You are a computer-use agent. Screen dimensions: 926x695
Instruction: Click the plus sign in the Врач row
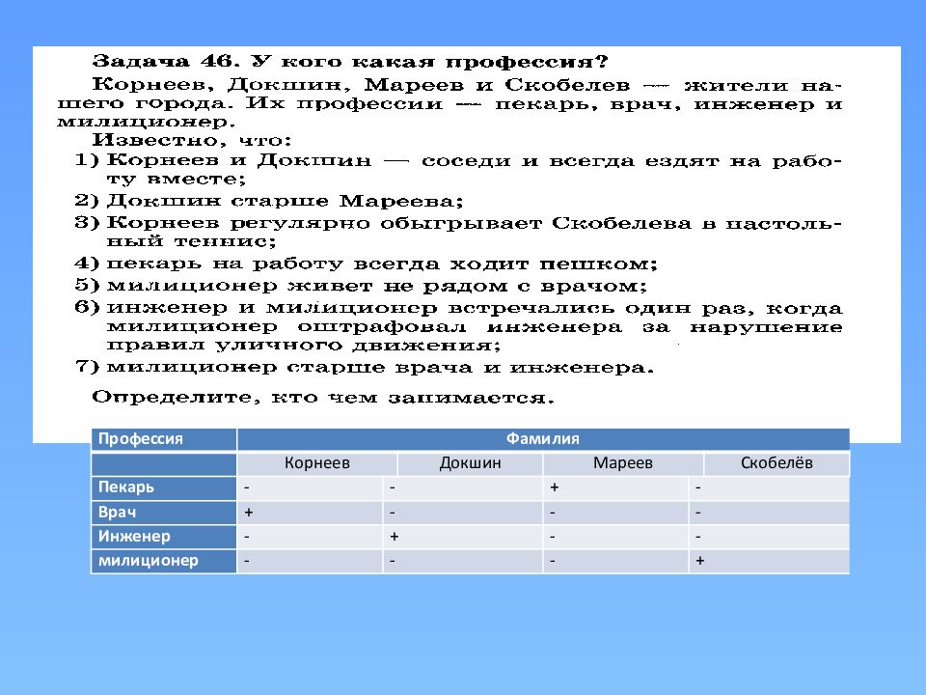[x=249, y=513]
